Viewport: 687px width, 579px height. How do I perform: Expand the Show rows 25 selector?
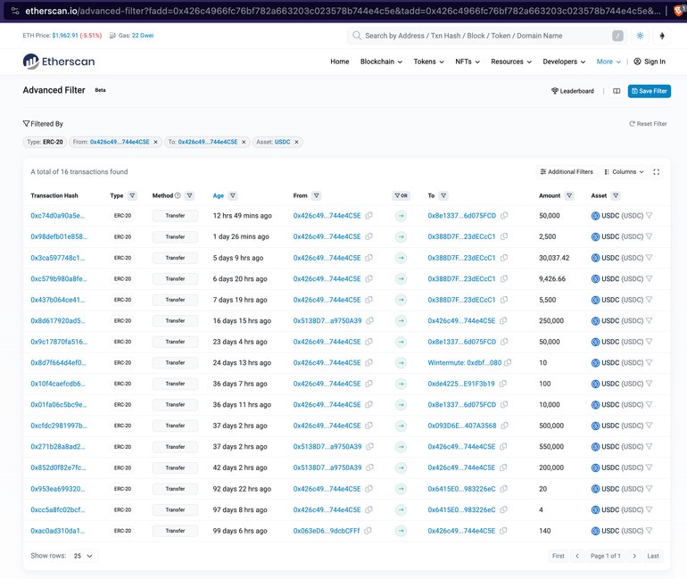pos(84,556)
